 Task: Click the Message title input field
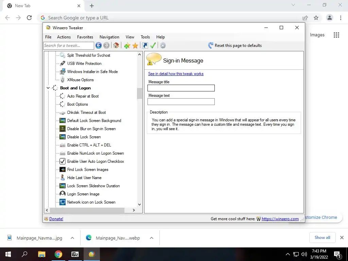(x=181, y=88)
